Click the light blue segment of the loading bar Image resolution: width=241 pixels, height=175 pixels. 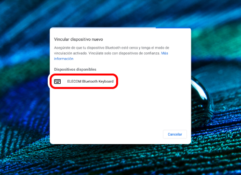(x=103, y=28)
